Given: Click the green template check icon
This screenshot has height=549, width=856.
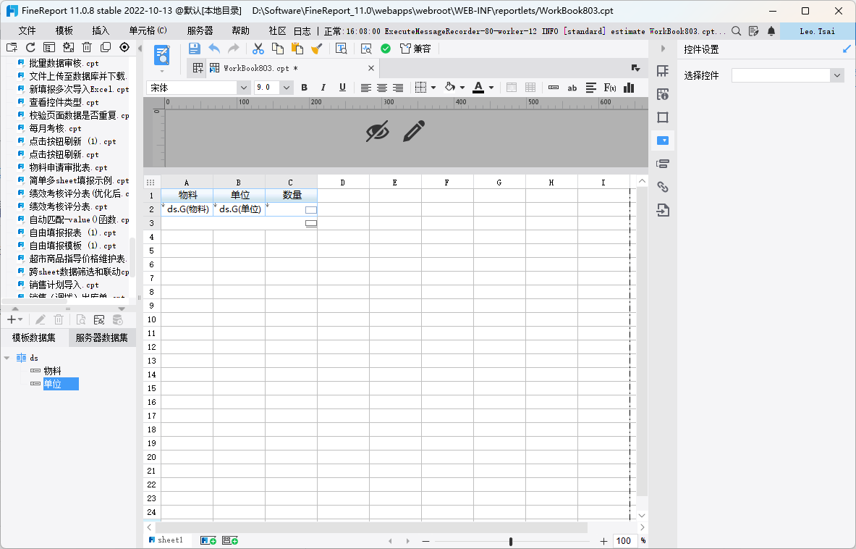Looking at the screenshot, I should [x=386, y=49].
